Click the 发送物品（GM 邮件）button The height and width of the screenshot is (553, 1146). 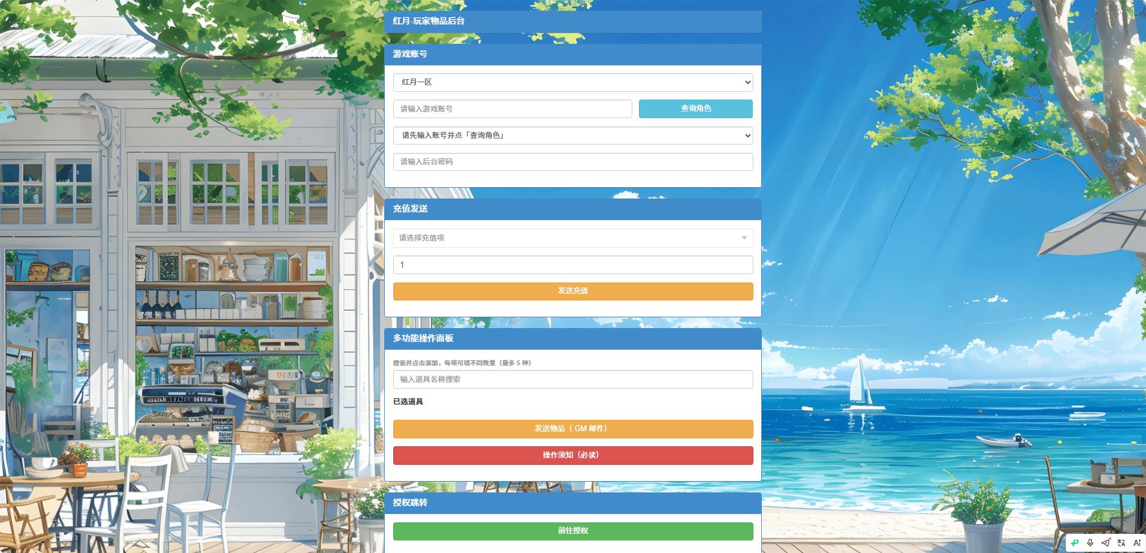[x=573, y=429]
